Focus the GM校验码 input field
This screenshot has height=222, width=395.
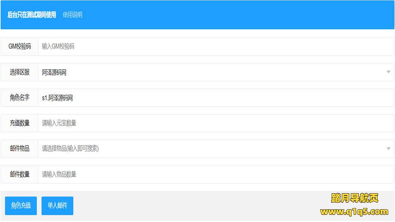(x=216, y=46)
